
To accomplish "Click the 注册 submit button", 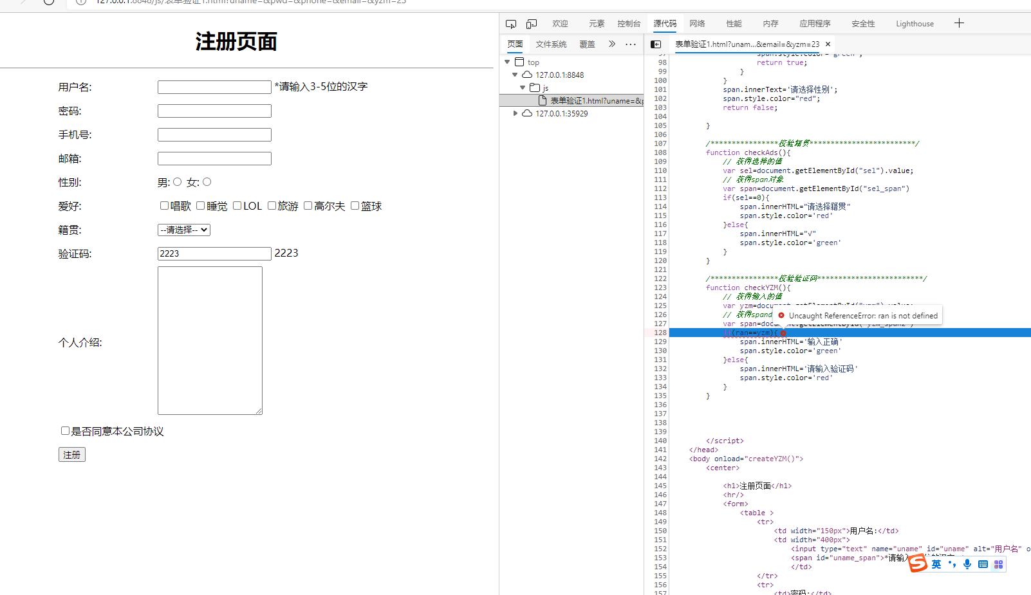I will (x=71, y=455).
